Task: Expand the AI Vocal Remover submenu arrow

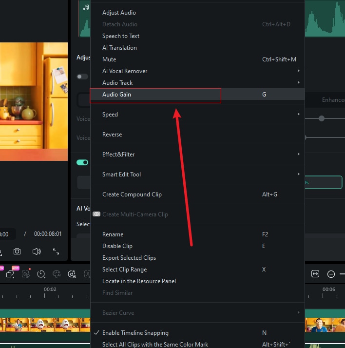Action: (x=299, y=71)
